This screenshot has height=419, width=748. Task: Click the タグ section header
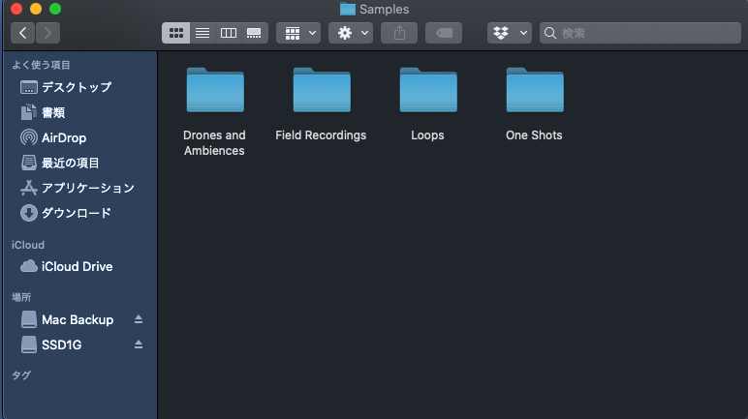21,375
